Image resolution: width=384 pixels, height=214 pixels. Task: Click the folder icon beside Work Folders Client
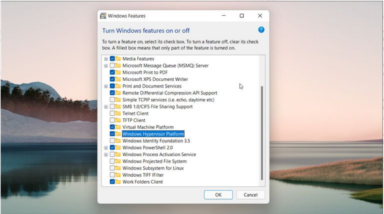(x=118, y=182)
